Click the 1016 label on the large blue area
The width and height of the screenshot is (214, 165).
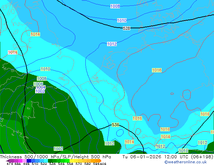pos(157,70)
